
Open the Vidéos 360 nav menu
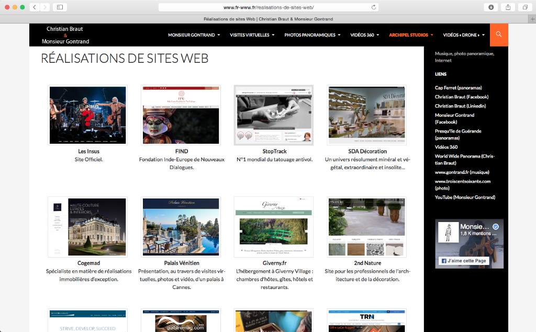point(365,35)
